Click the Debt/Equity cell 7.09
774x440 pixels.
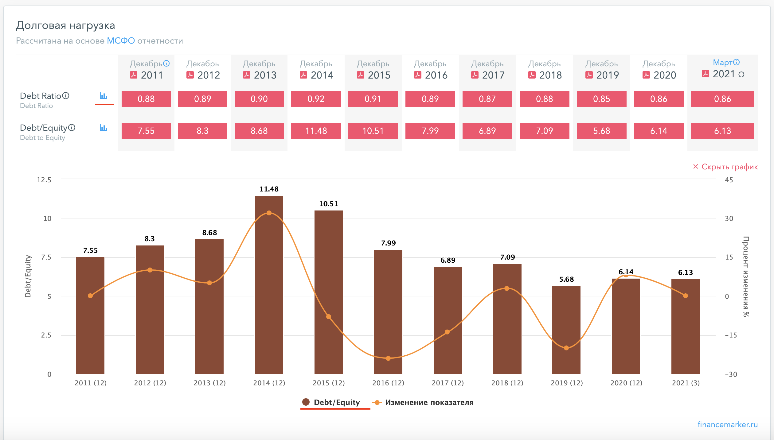point(545,131)
